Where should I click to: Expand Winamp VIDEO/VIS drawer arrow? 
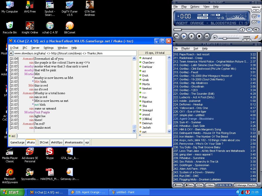tap(256, 10)
